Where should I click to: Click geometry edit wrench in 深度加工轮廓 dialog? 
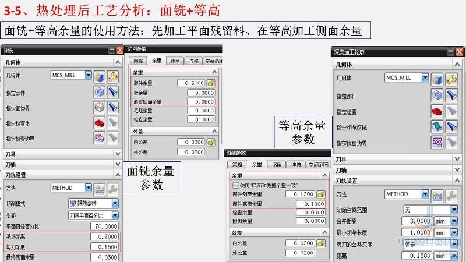451,79
